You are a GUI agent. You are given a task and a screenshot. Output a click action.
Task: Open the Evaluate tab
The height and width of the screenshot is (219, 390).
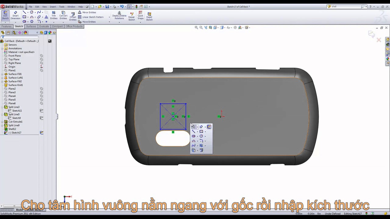click(44, 26)
